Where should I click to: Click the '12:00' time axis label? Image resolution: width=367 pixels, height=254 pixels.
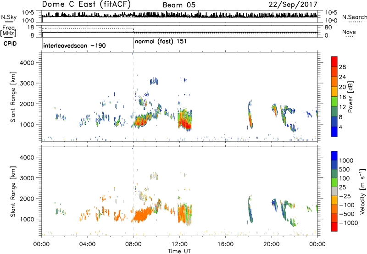click(x=179, y=244)
